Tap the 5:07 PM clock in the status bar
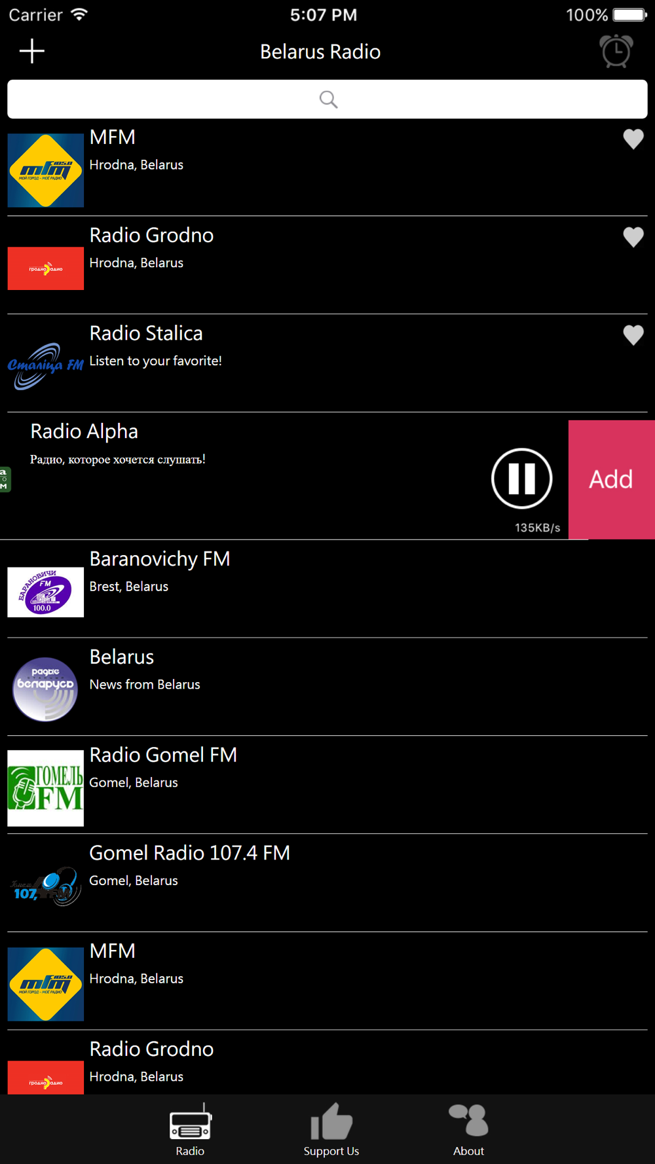This screenshot has width=655, height=1164. pyautogui.click(x=324, y=15)
